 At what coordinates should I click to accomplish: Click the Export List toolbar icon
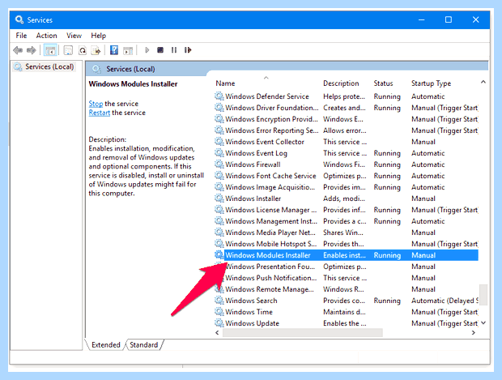[x=96, y=50]
